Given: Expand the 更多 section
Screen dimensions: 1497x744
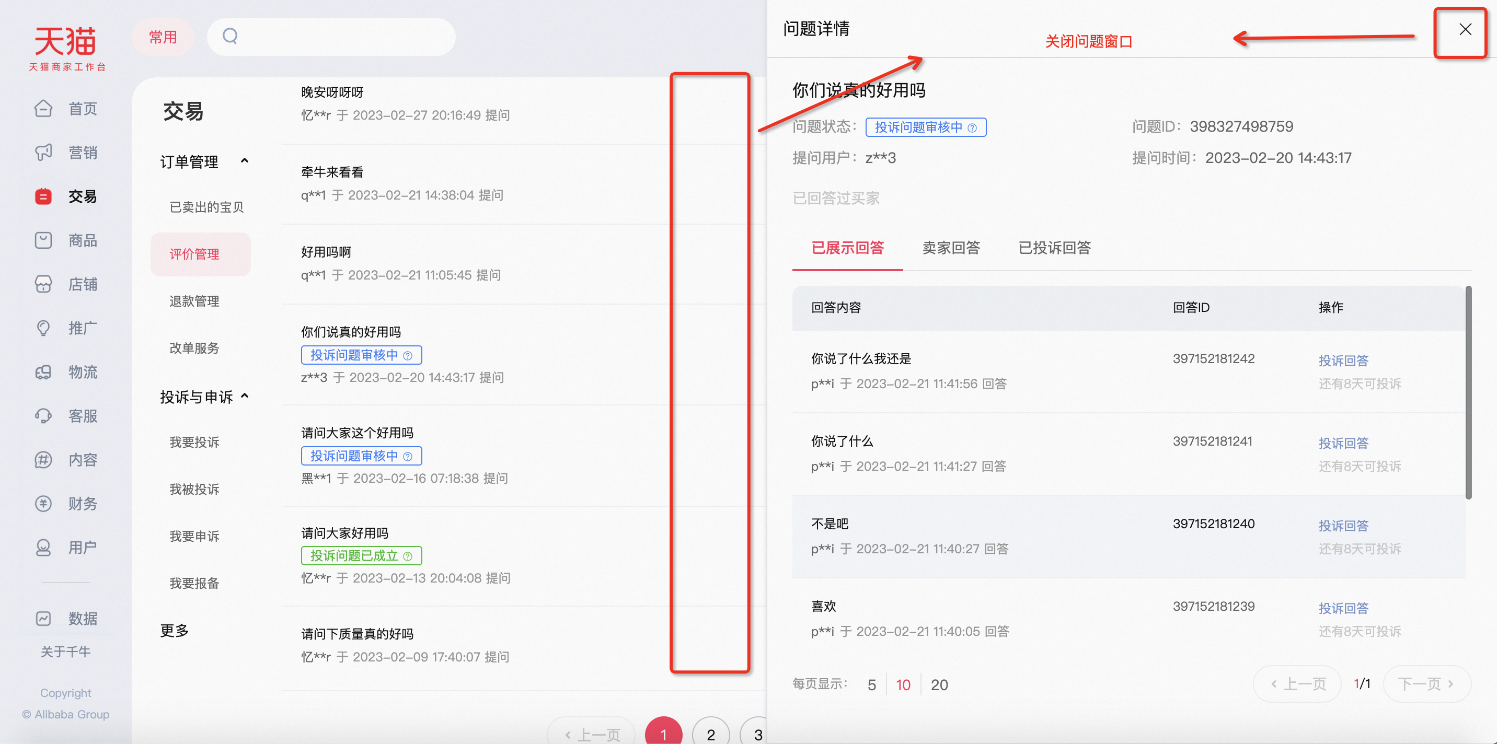Looking at the screenshot, I should pyautogui.click(x=175, y=630).
